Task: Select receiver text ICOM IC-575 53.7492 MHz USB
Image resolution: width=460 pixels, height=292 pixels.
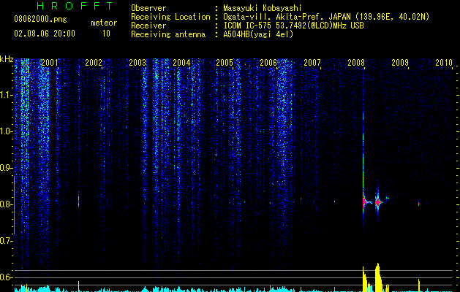Action: point(293,26)
